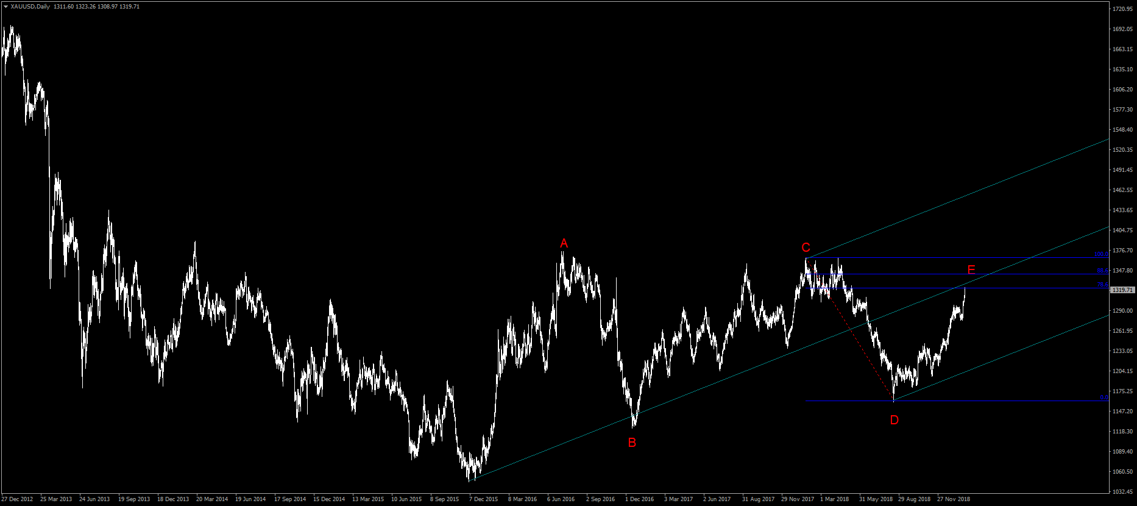Click the 24 Jun 2013 date label
The height and width of the screenshot is (506, 1137).
[94, 499]
